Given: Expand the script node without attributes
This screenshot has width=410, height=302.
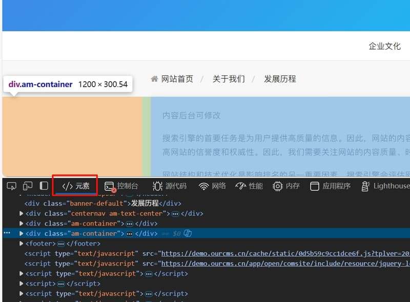Looking at the screenshot, I should [22, 284].
